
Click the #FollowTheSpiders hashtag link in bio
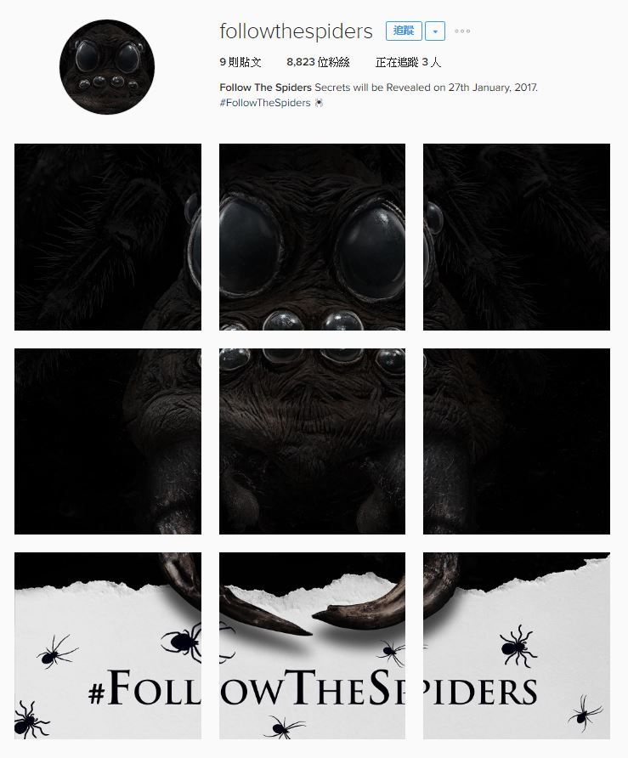point(265,103)
